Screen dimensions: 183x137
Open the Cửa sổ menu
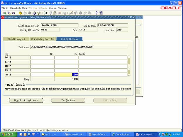point(53,8)
